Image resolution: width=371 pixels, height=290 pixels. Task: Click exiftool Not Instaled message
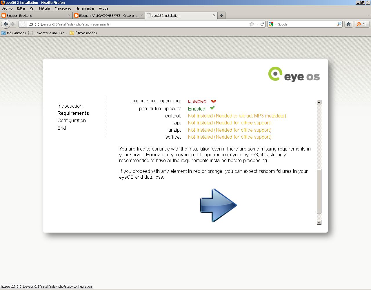point(237,116)
